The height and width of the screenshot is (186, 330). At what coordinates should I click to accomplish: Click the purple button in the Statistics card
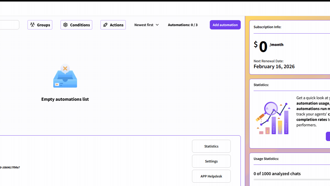click(x=328, y=136)
